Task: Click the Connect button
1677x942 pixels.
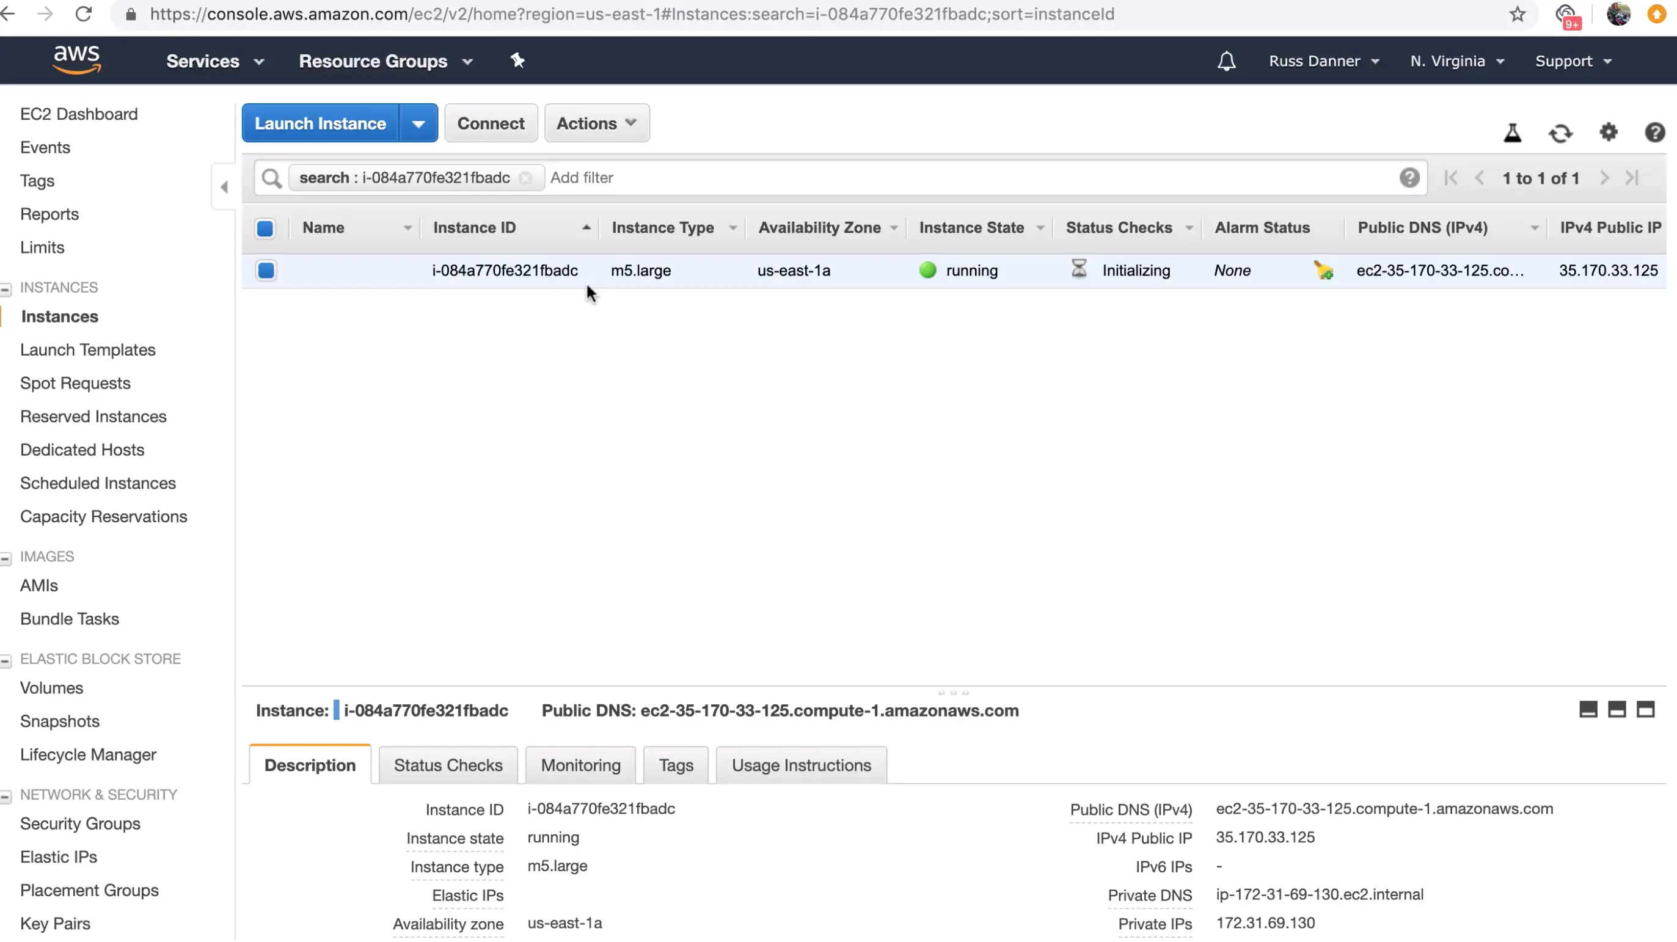Action: pos(490,123)
